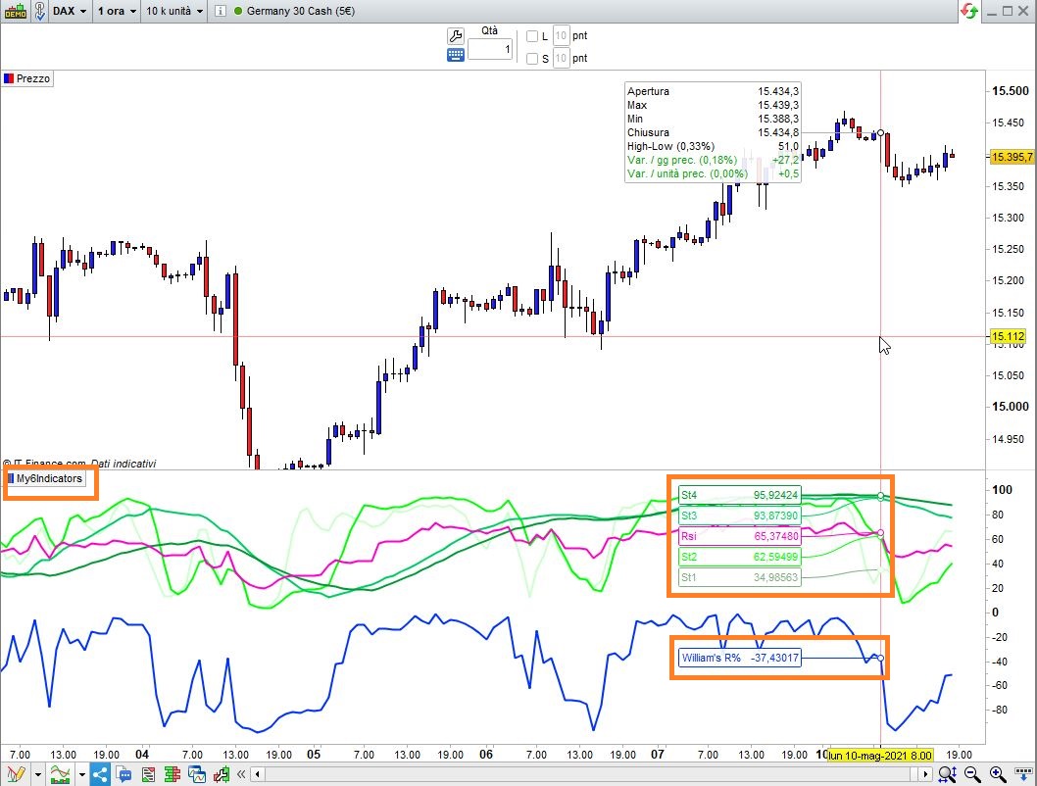
Task: Click the St3 value label
Action: pyautogui.click(x=739, y=516)
